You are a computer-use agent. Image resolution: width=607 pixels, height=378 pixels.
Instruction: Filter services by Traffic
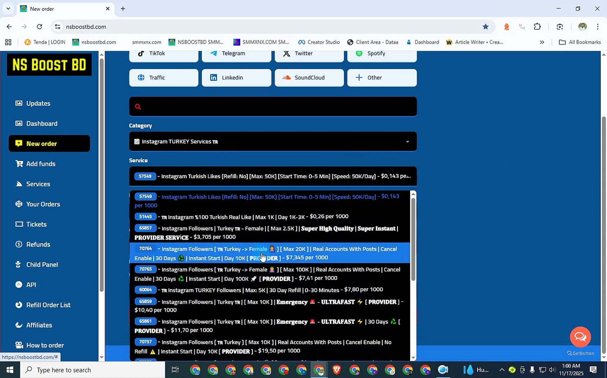[164, 78]
